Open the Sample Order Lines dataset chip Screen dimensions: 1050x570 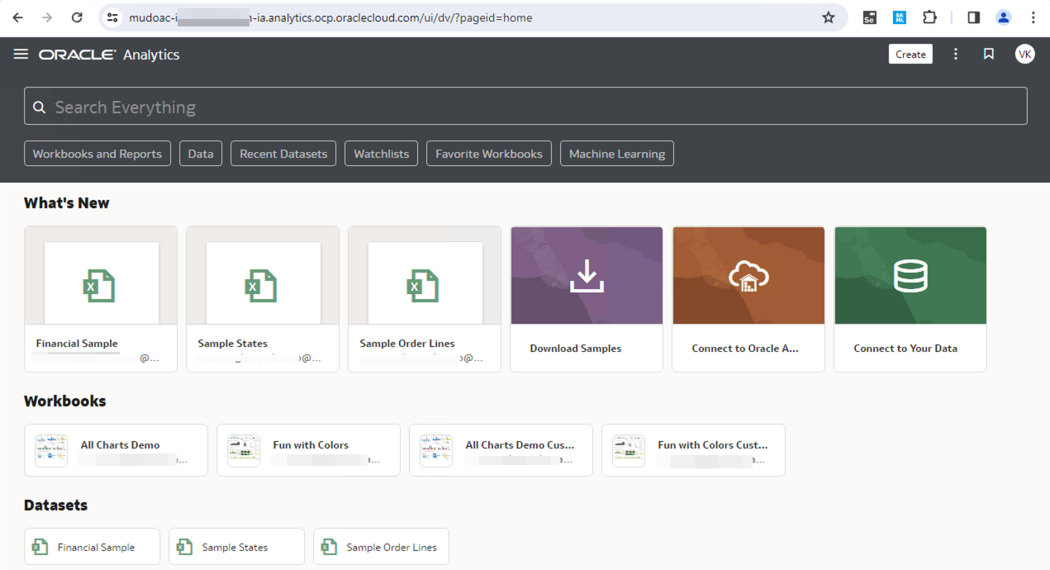pyautogui.click(x=381, y=547)
